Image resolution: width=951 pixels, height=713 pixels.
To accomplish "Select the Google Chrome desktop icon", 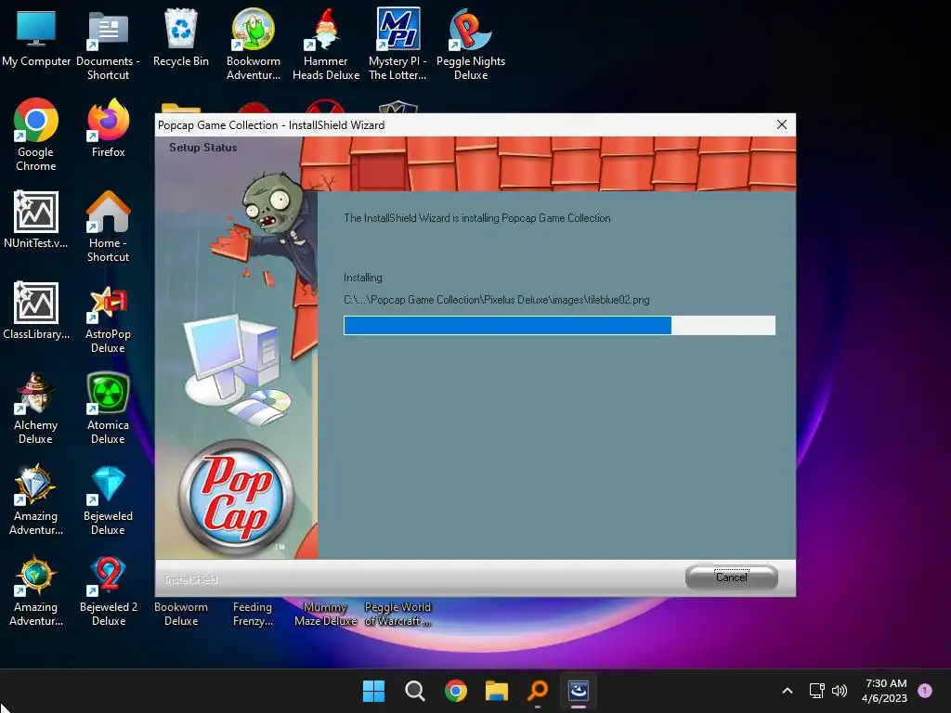I will click(36, 135).
